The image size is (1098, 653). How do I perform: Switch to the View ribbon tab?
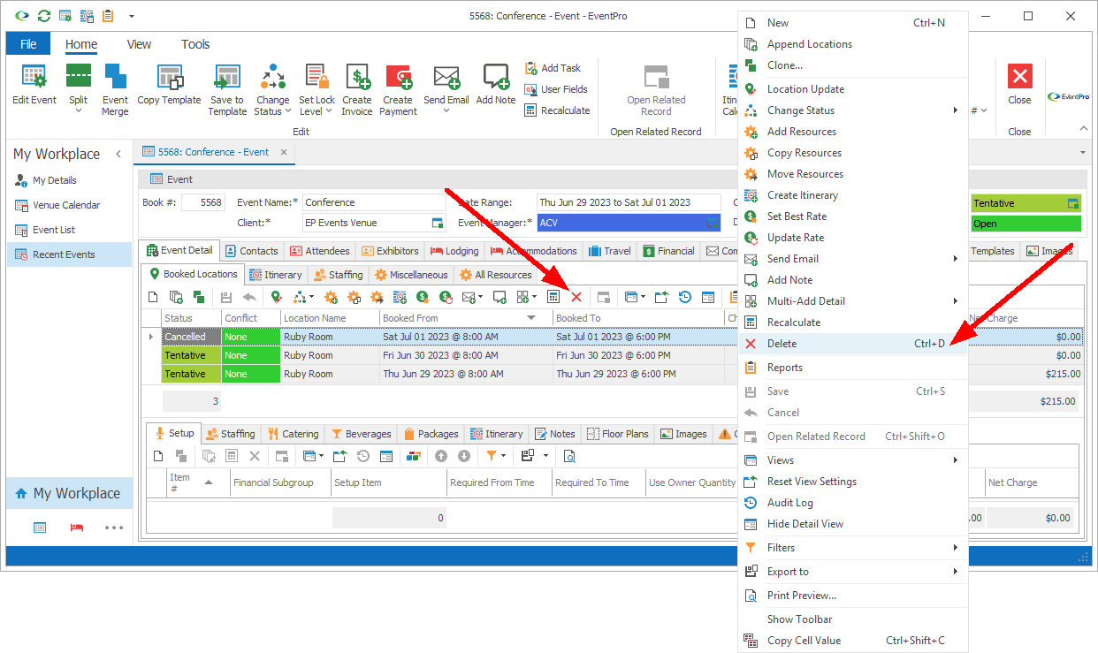139,44
